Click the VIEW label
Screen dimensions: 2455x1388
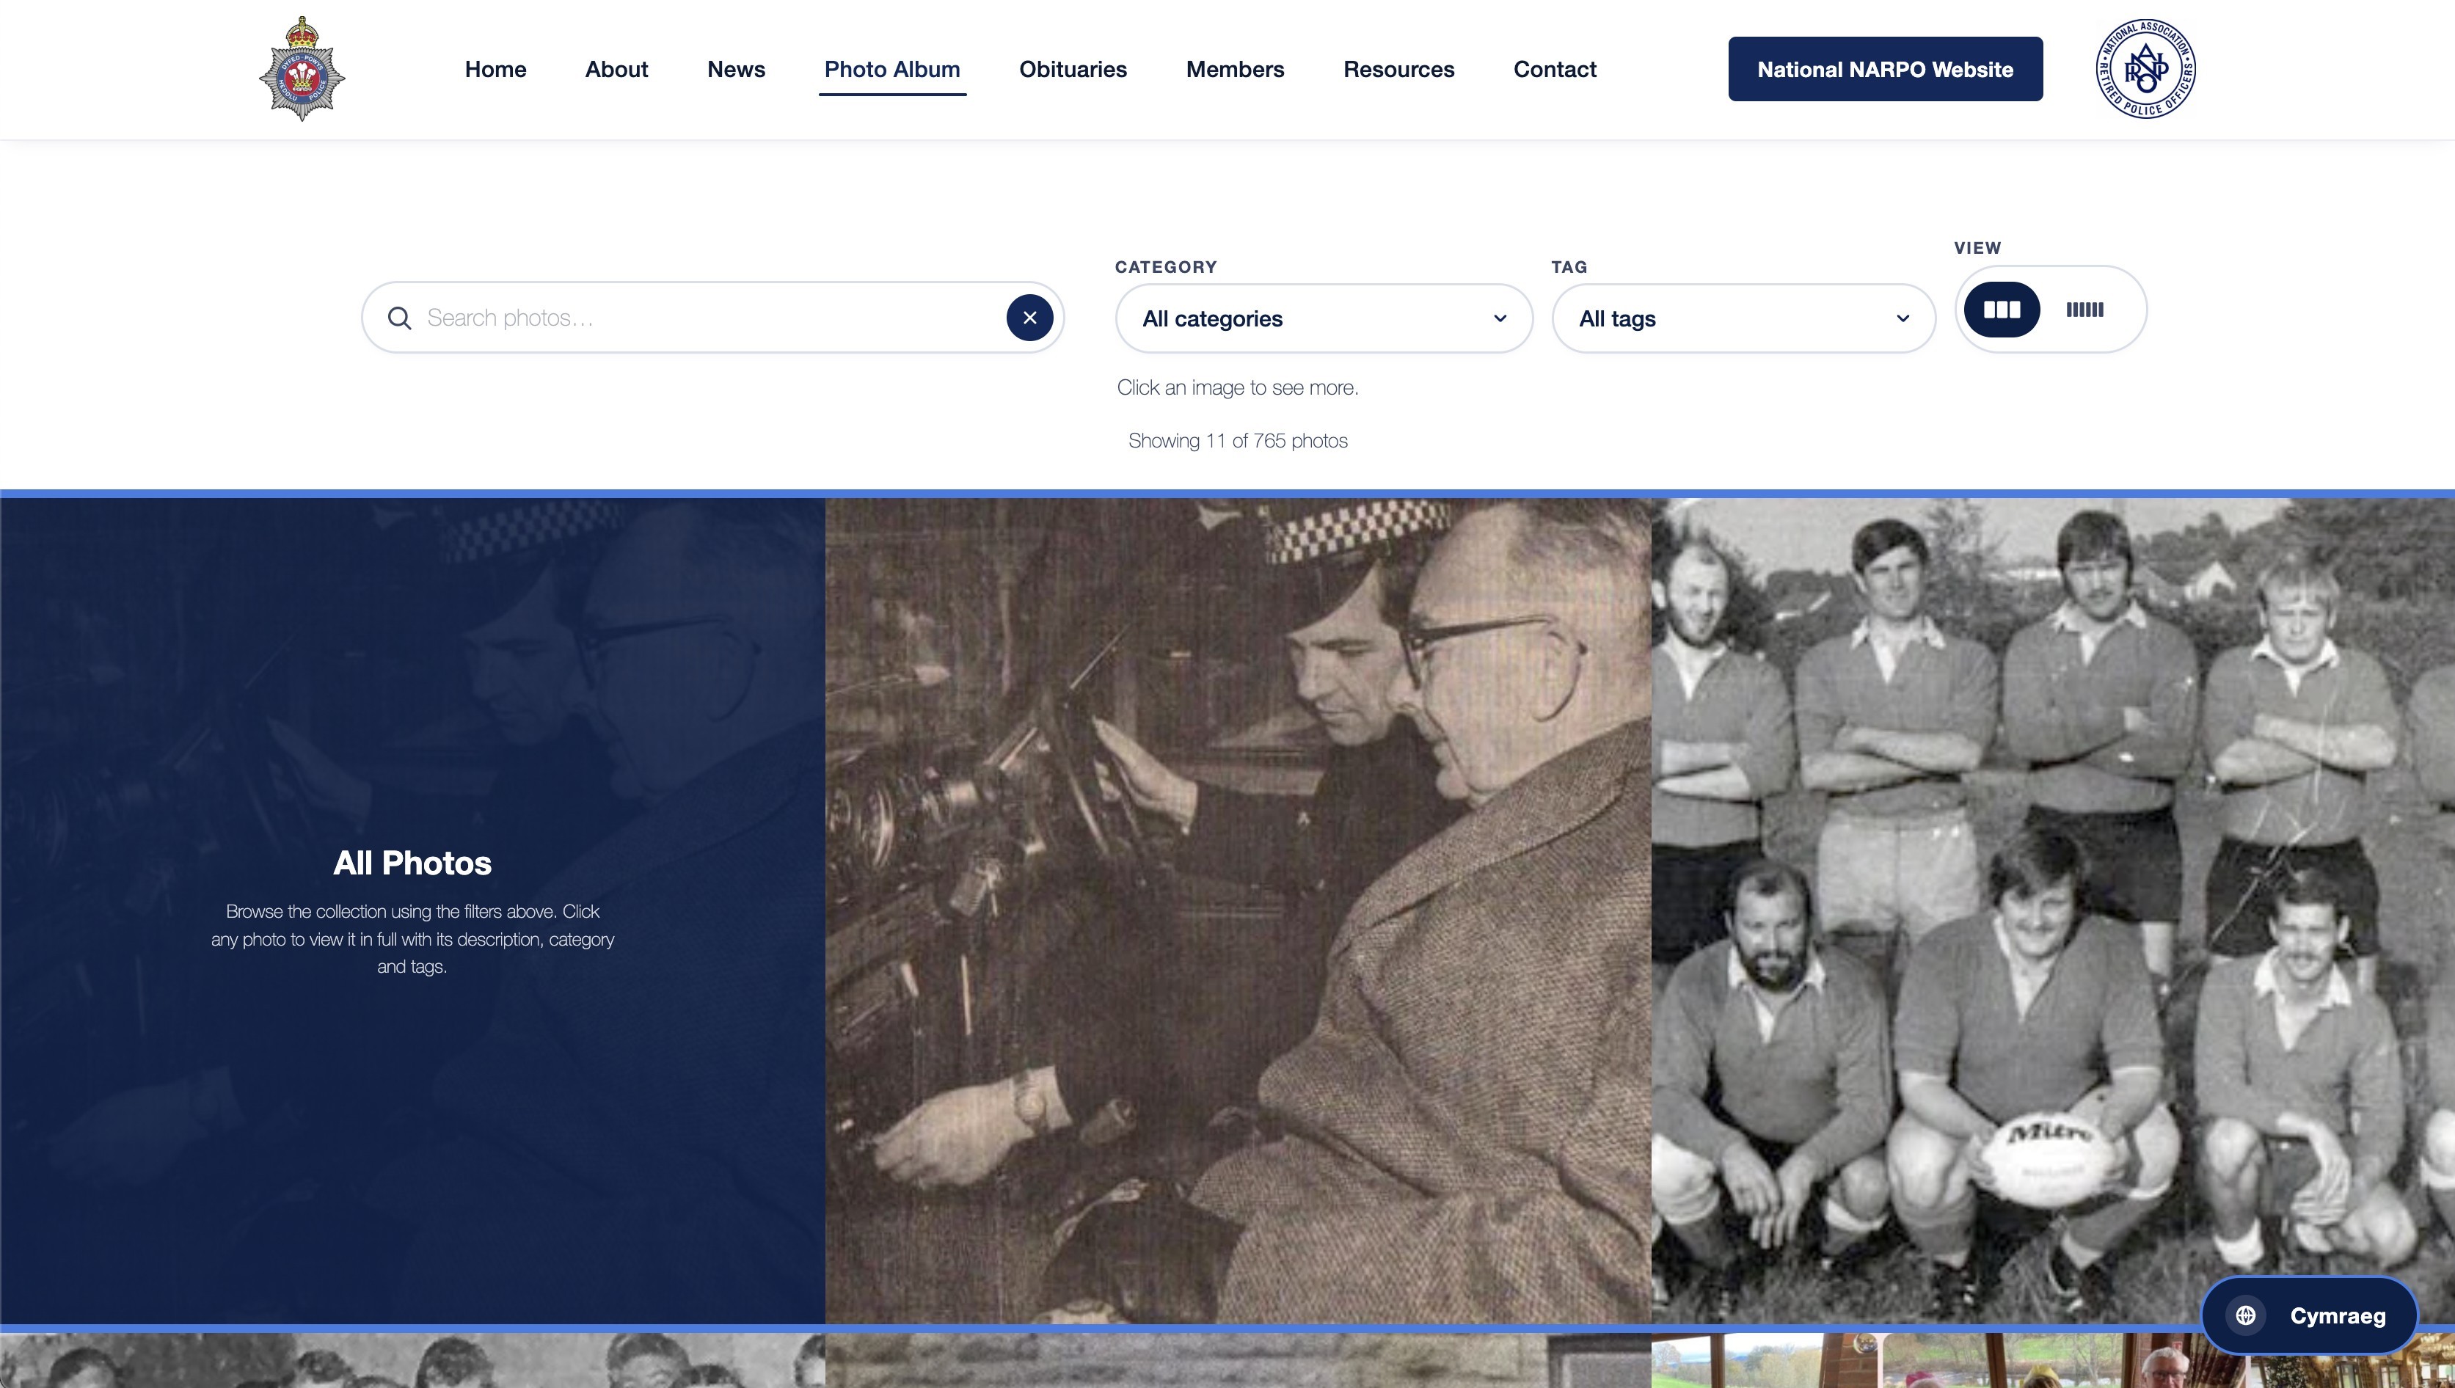(1977, 248)
